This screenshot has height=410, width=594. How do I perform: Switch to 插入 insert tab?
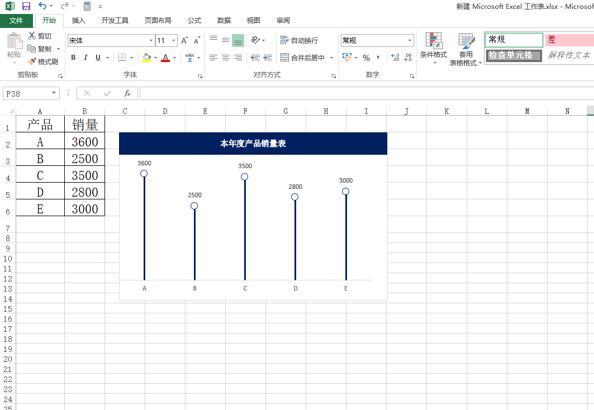click(79, 21)
